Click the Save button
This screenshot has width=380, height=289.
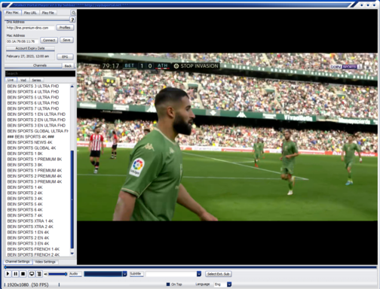(x=66, y=40)
